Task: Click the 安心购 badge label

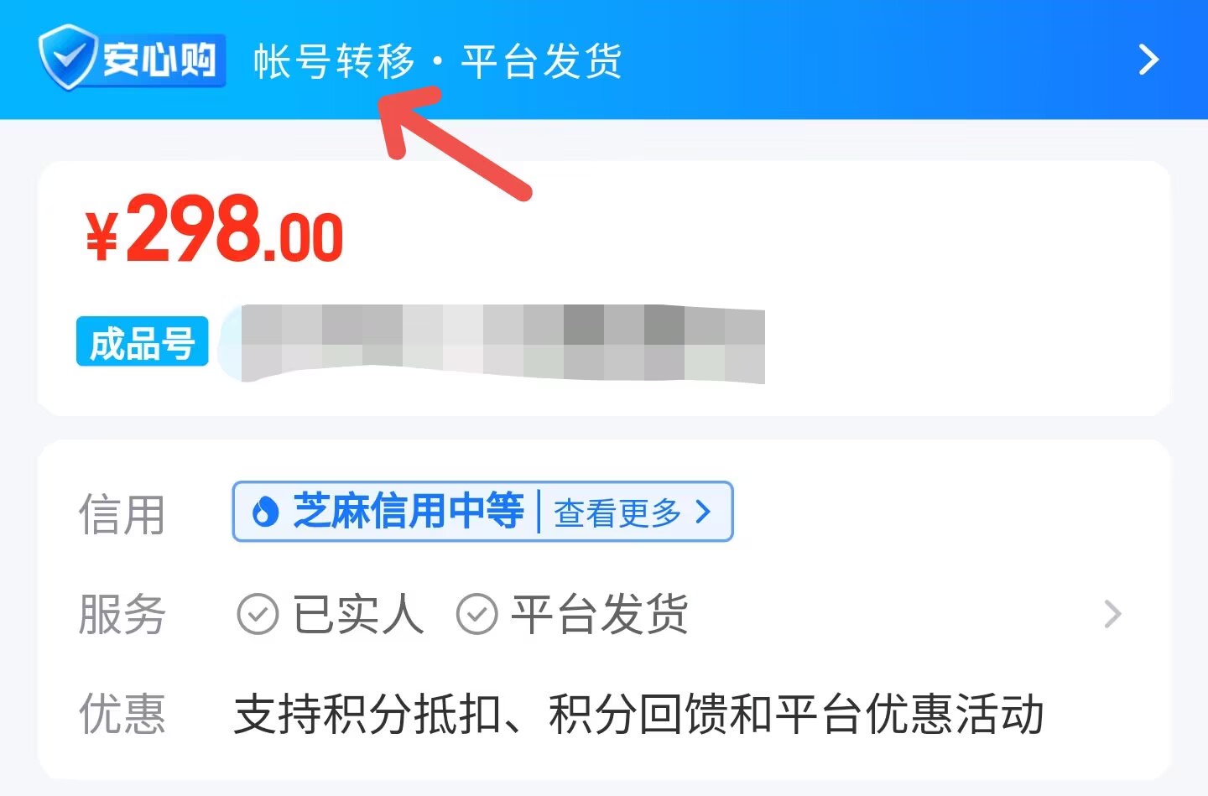Action: pos(159,60)
